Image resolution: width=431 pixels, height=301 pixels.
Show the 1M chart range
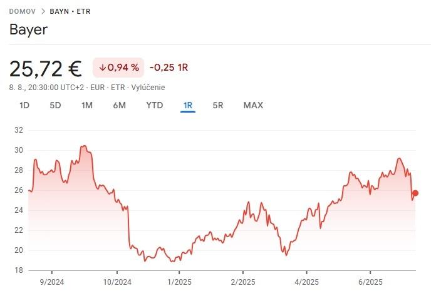(87, 105)
